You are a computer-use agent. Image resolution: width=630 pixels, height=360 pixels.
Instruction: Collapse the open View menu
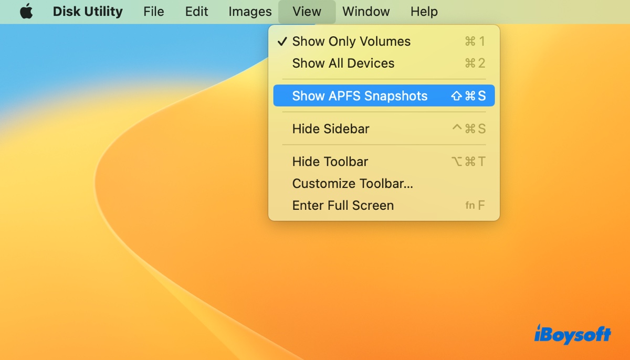pyautogui.click(x=307, y=12)
